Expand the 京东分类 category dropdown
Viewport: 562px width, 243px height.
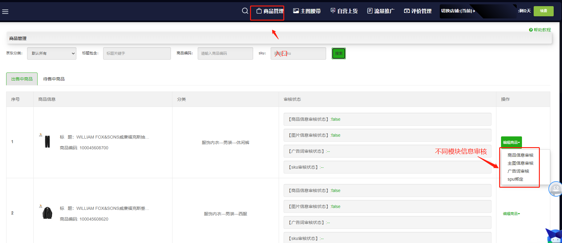[52, 53]
